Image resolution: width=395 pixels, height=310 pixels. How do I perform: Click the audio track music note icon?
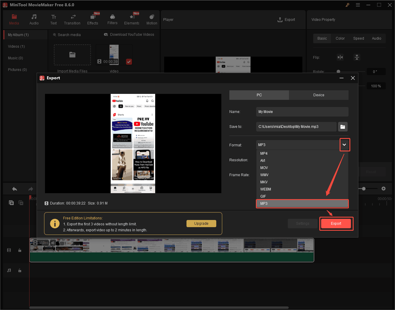[9, 271]
